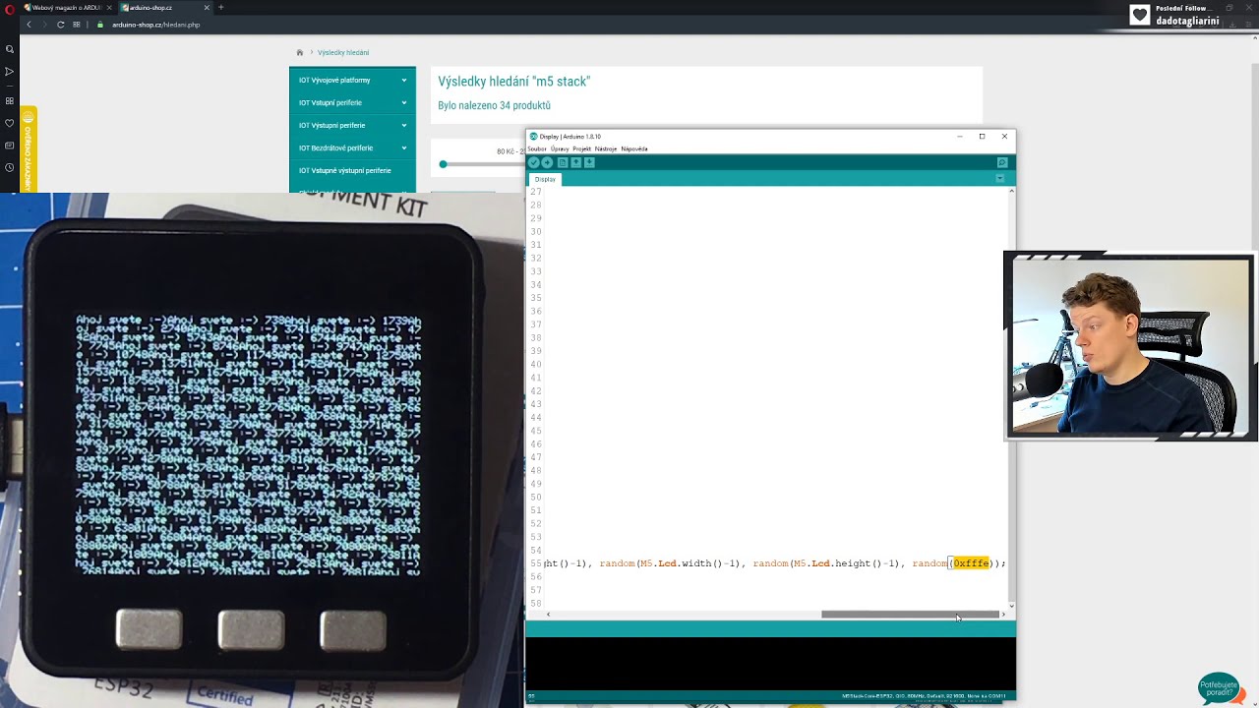
Task: Expand the IOT Výstupní periferie chevron
Action: click(x=403, y=125)
